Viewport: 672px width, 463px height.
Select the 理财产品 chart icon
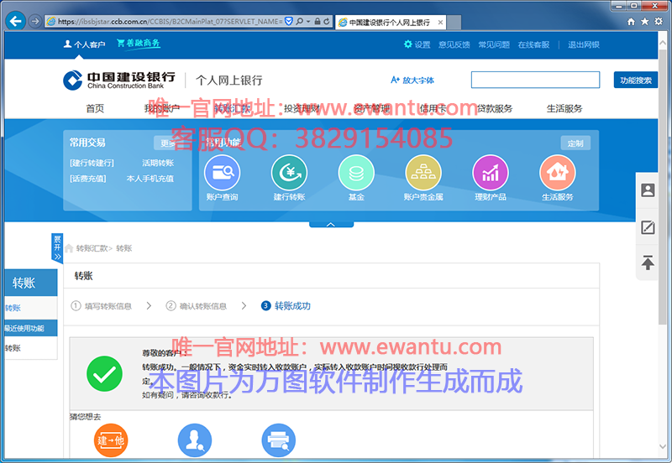tap(491, 173)
